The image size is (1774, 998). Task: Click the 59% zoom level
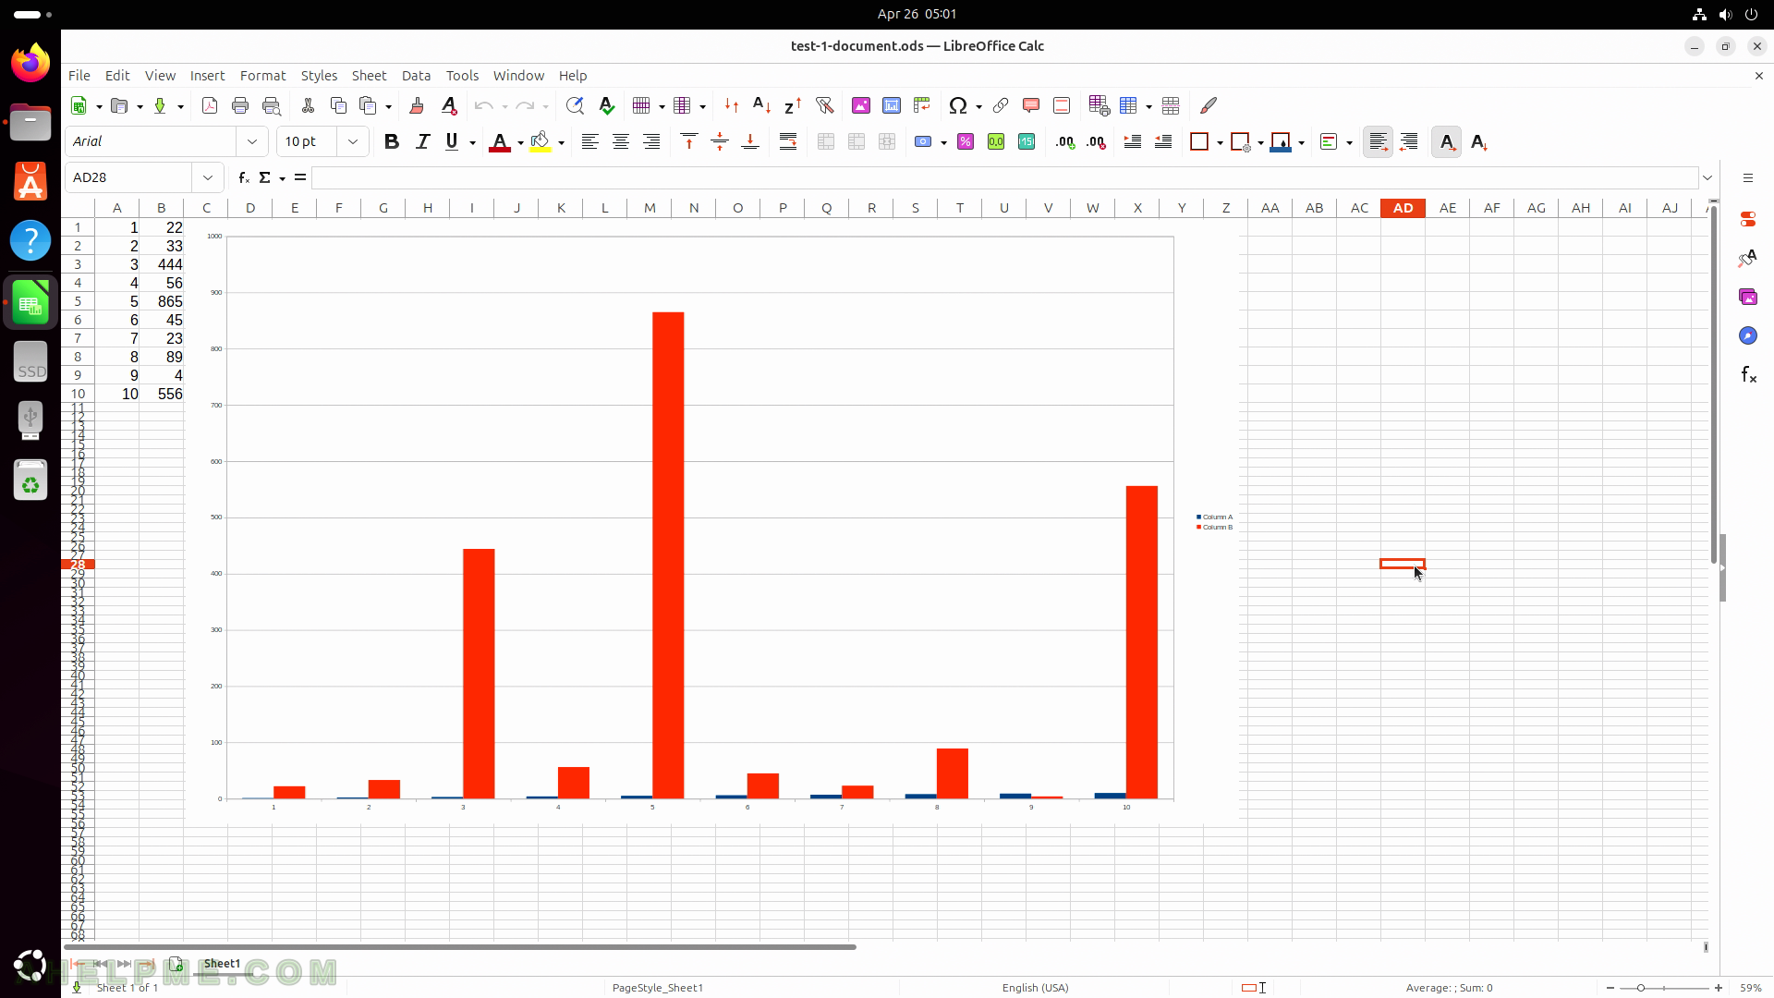tap(1750, 988)
